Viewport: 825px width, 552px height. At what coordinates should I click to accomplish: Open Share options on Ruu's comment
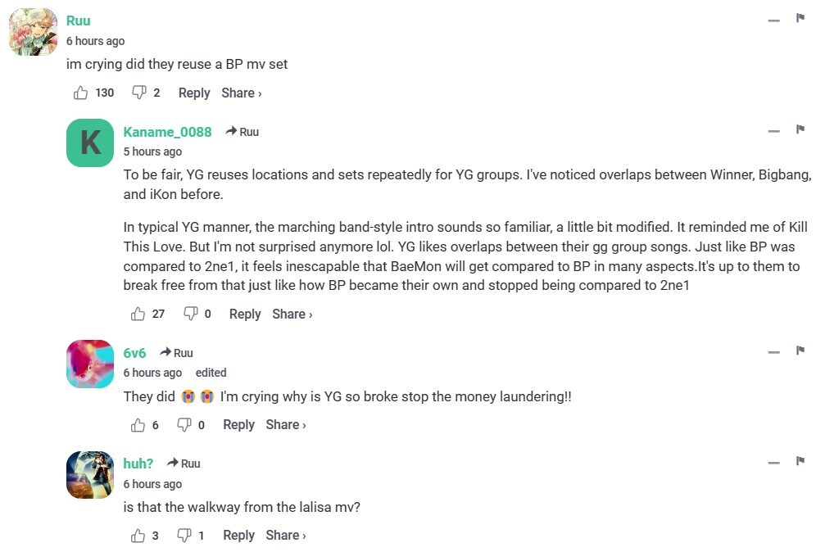[241, 93]
